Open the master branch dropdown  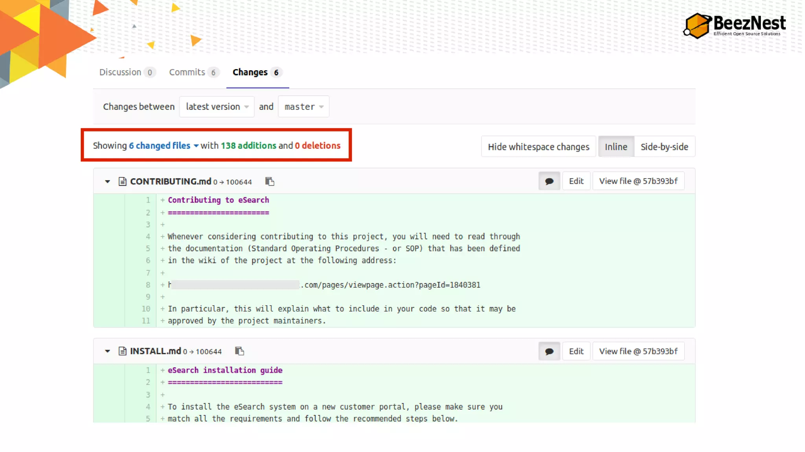tap(303, 107)
